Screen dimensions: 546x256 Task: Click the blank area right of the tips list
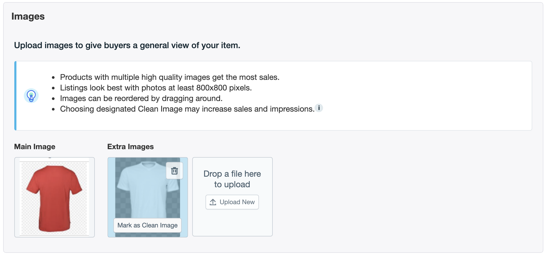(424, 96)
